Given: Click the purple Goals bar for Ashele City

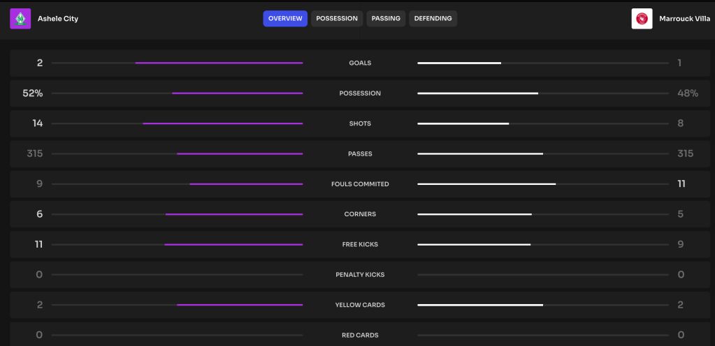Looking at the screenshot, I should 219,63.
